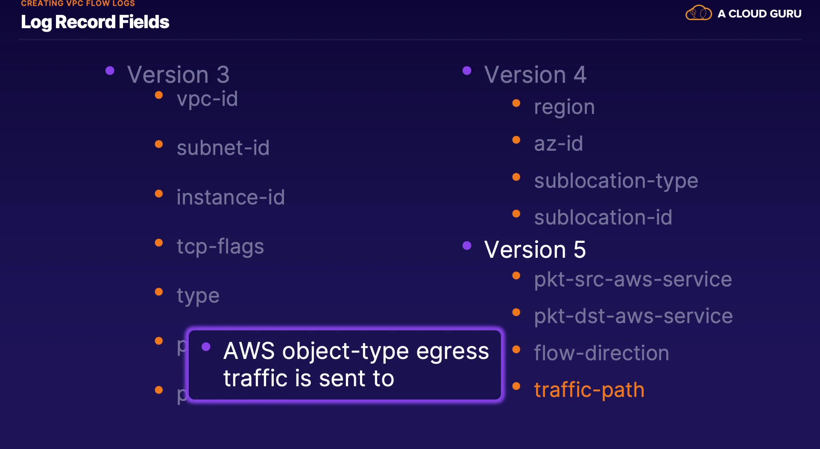Select the pkt-src-aws-service field
Image resolution: width=820 pixels, height=449 pixels.
[x=633, y=280]
